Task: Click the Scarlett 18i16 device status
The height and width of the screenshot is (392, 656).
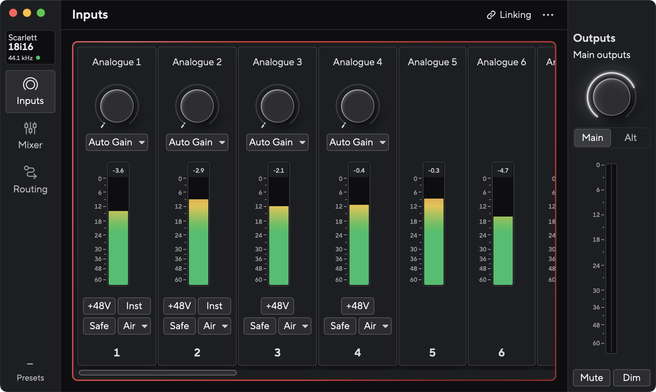Action: click(30, 47)
